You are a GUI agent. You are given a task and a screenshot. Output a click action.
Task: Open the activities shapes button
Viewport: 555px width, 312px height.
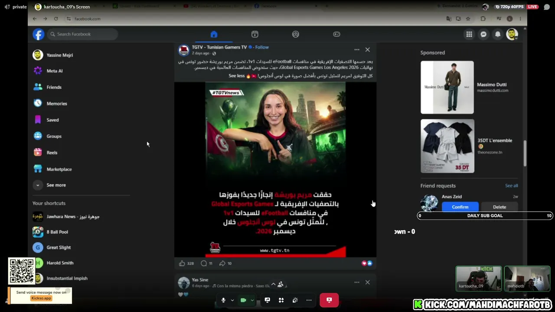click(x=281, y=300)
